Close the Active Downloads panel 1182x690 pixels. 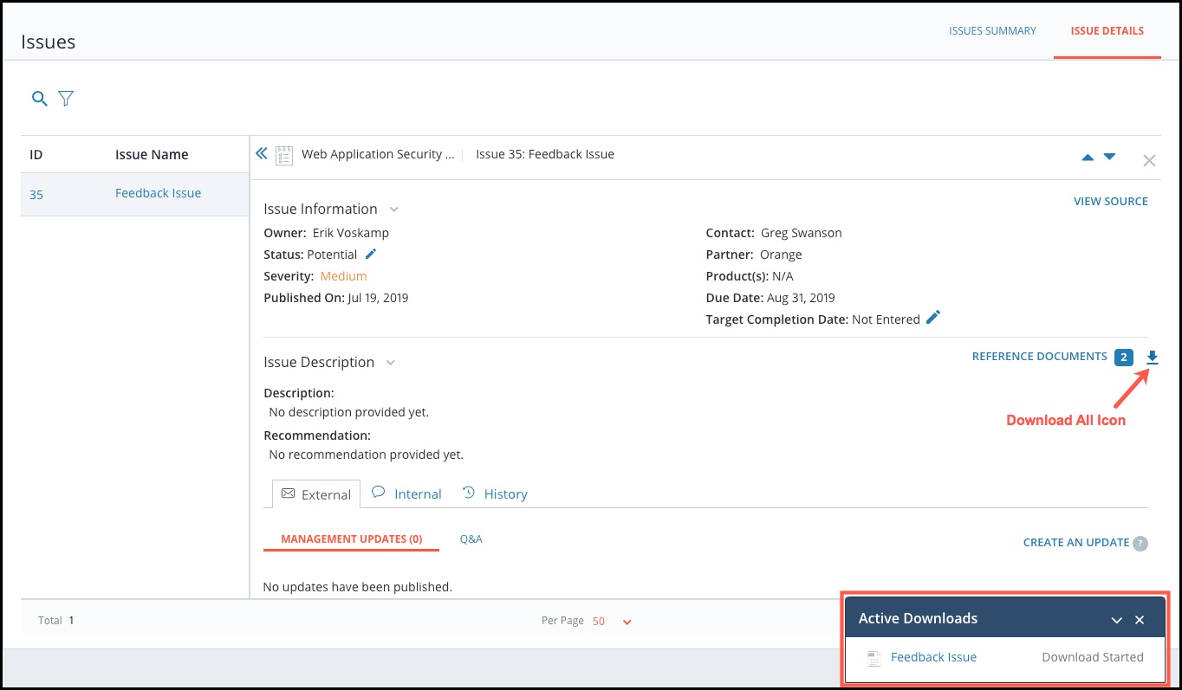pos(1140,620)
